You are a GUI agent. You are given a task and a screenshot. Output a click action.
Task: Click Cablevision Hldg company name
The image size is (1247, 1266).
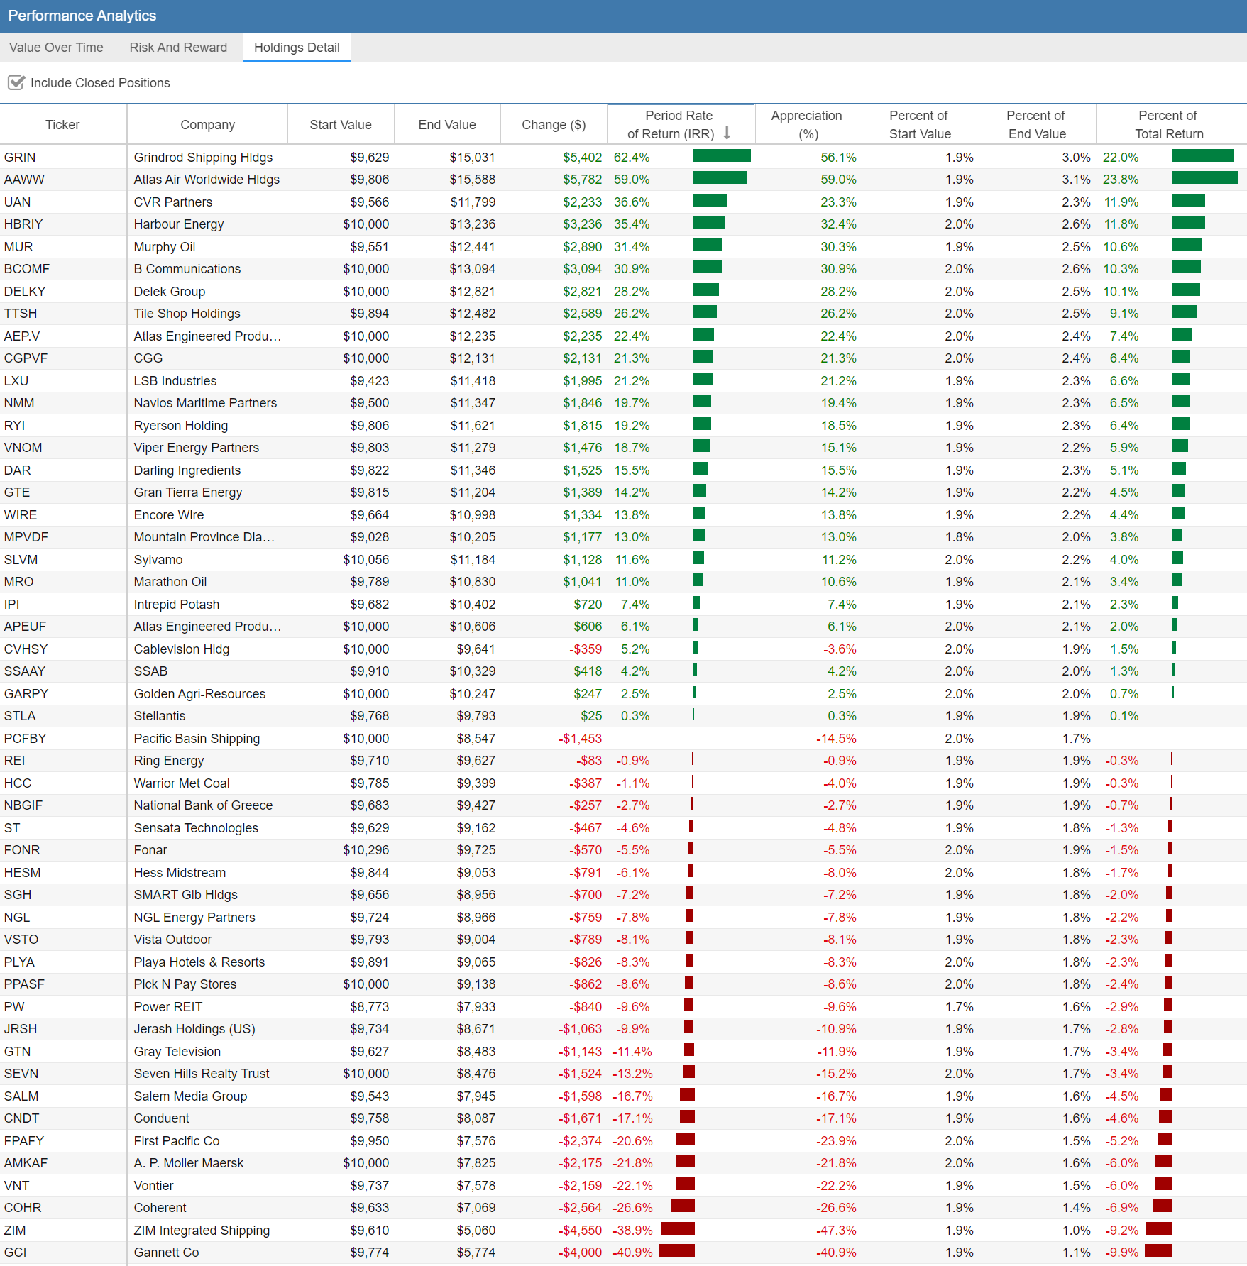point(182,649)
